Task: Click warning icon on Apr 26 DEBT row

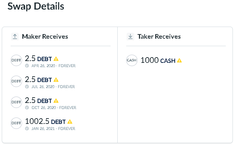Action: [x=56, y=59]
